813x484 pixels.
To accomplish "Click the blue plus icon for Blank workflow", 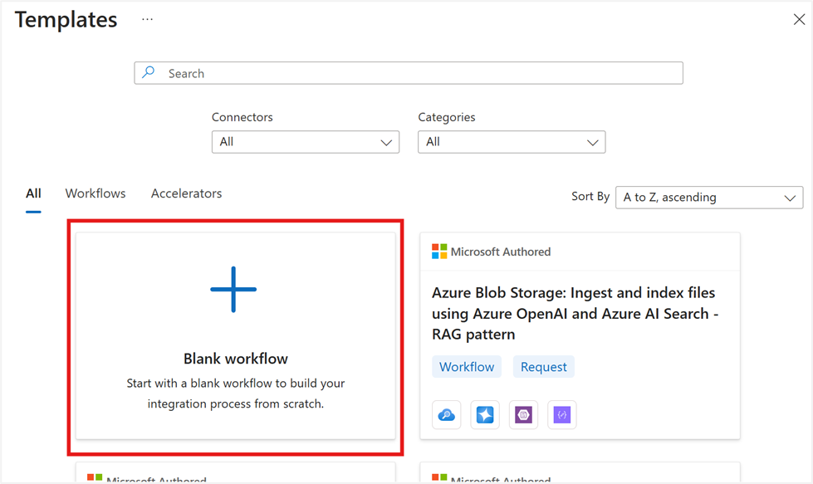I will click(x=233, y=289).
